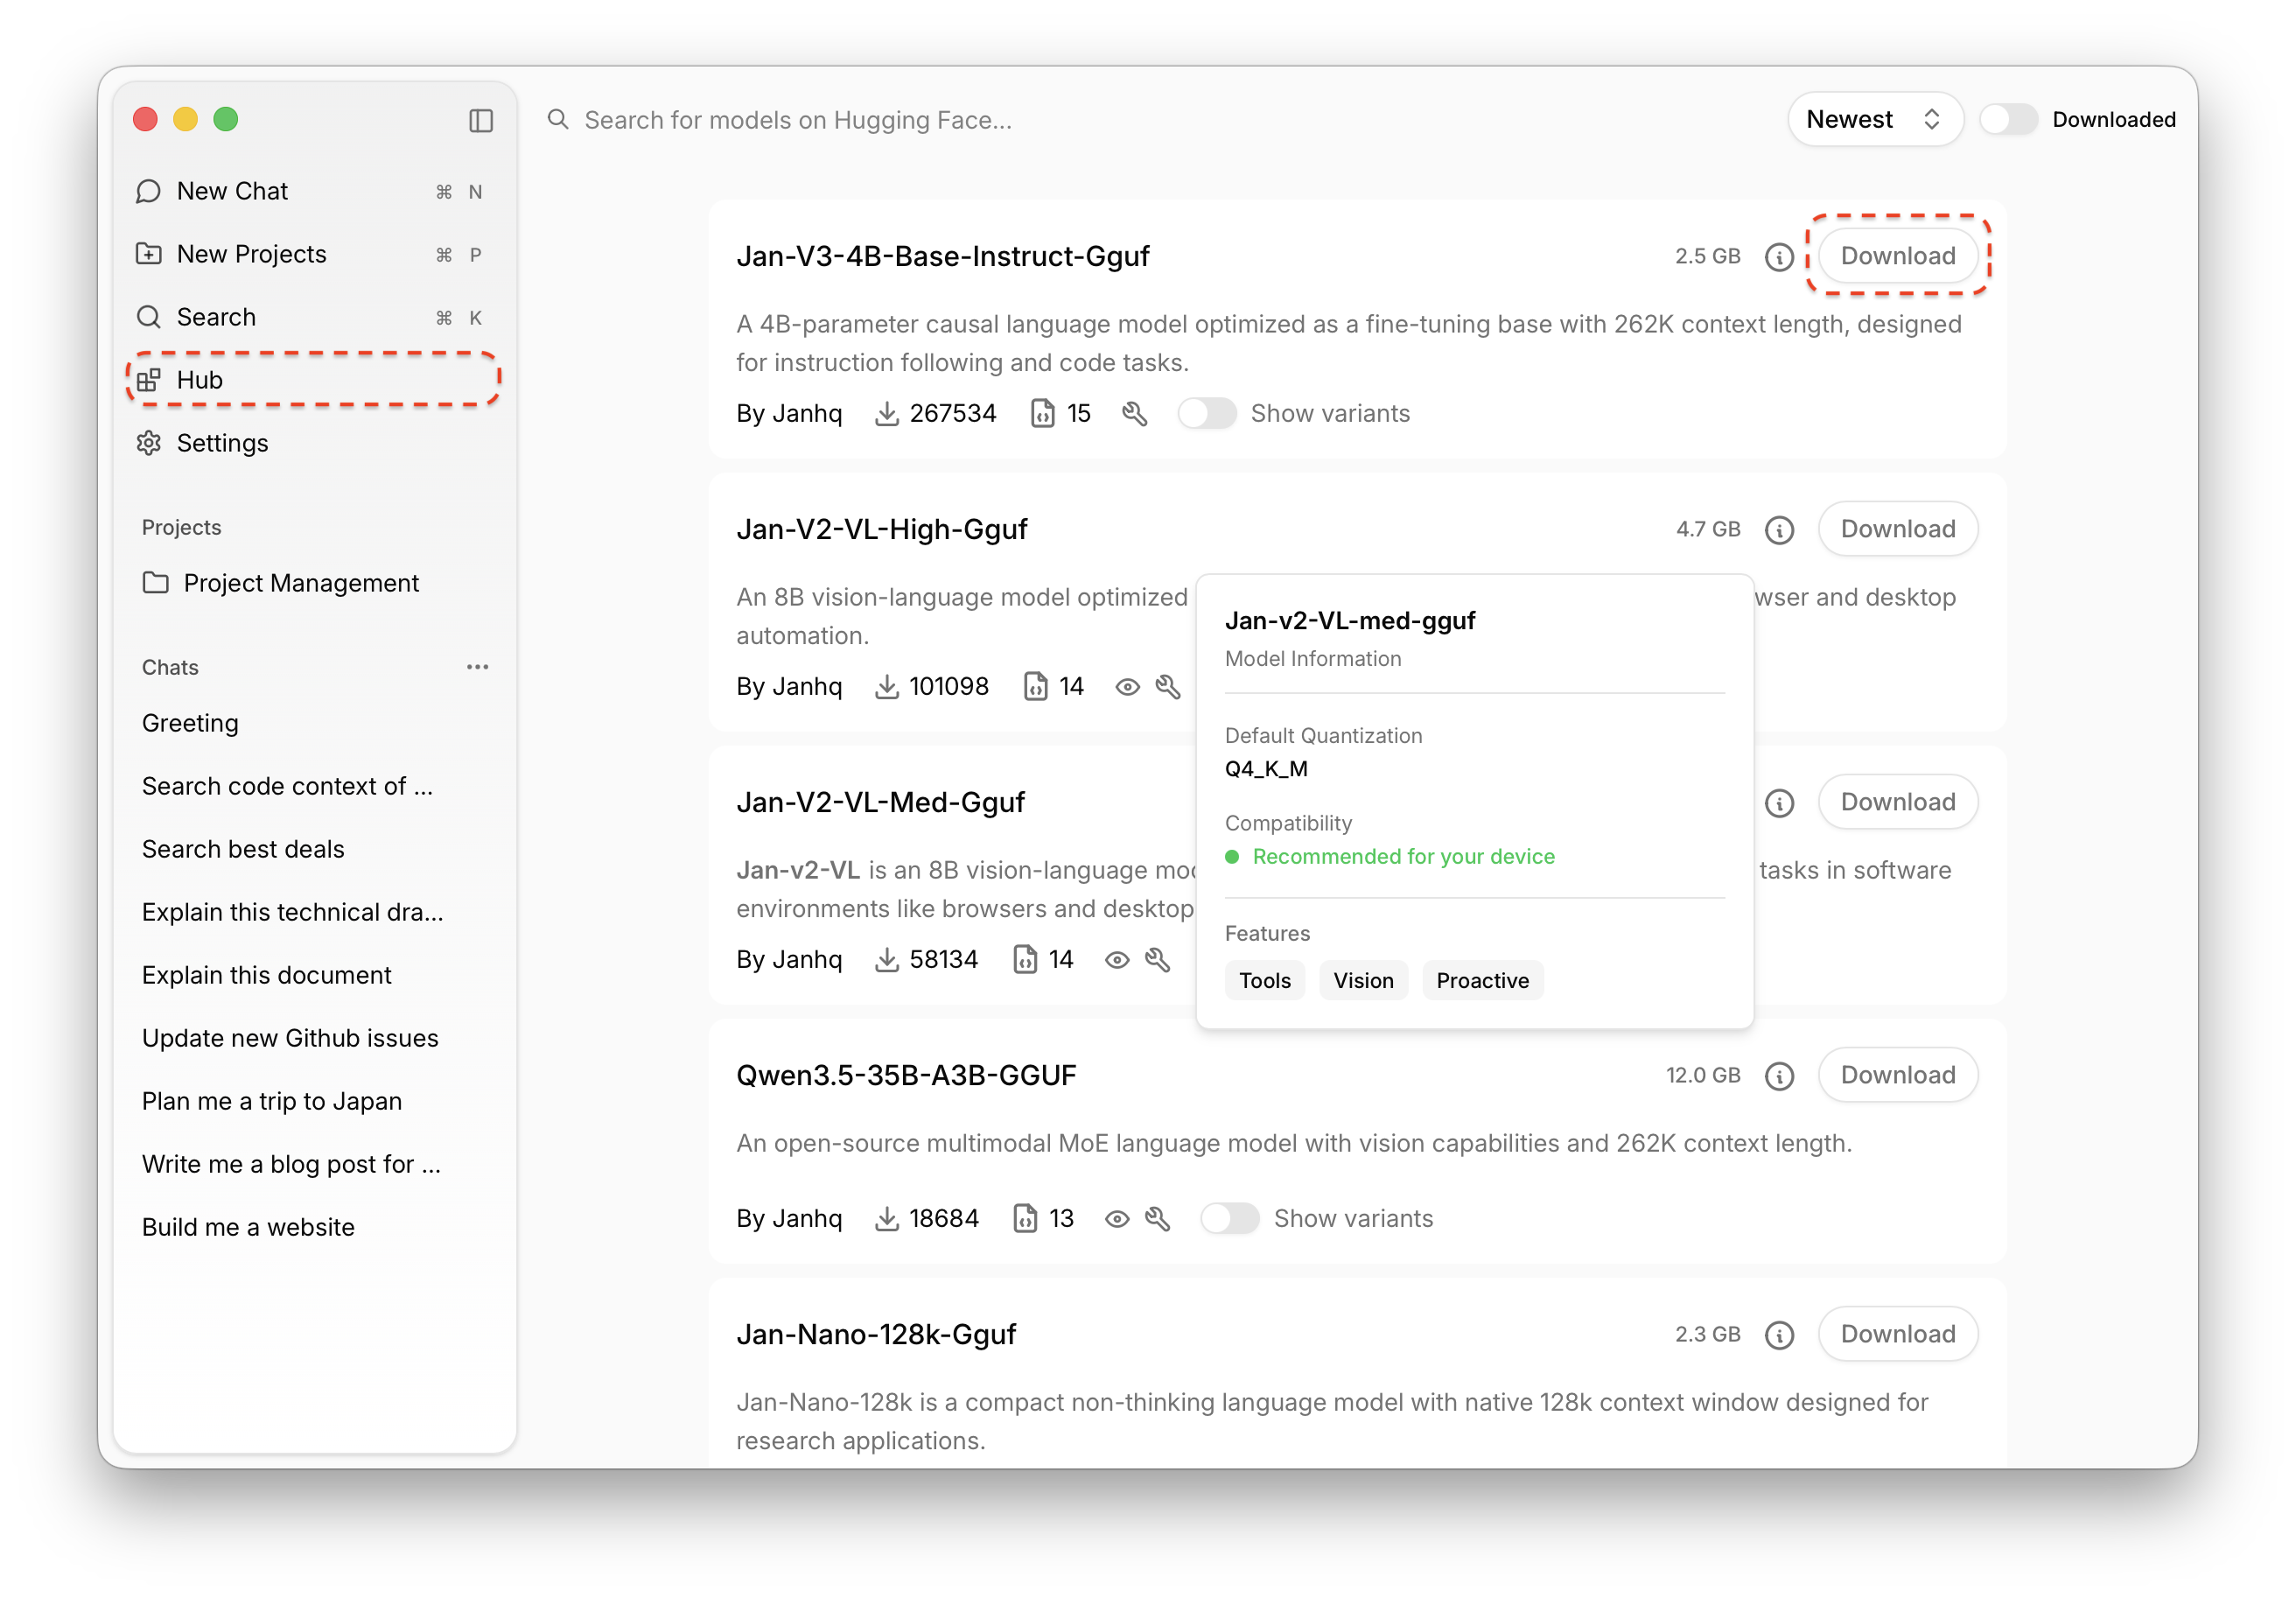This screenshot has width=2296, height=1598.
Task: Open the Plan me a trip to Japan chat
Action: pyautogui.click(x=272, y=1101)
